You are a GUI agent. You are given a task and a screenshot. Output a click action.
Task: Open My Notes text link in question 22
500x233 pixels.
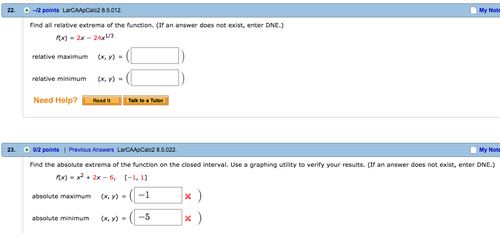489,10
